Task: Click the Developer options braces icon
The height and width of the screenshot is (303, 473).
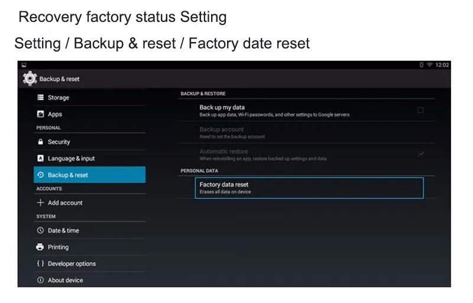Action: click(x=41, y=264)
